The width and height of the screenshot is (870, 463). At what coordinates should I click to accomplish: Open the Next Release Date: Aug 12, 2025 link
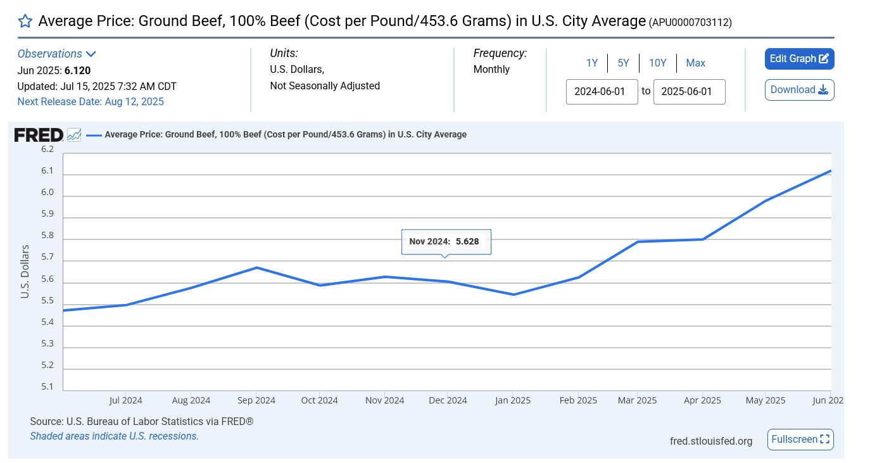(91, 101)
